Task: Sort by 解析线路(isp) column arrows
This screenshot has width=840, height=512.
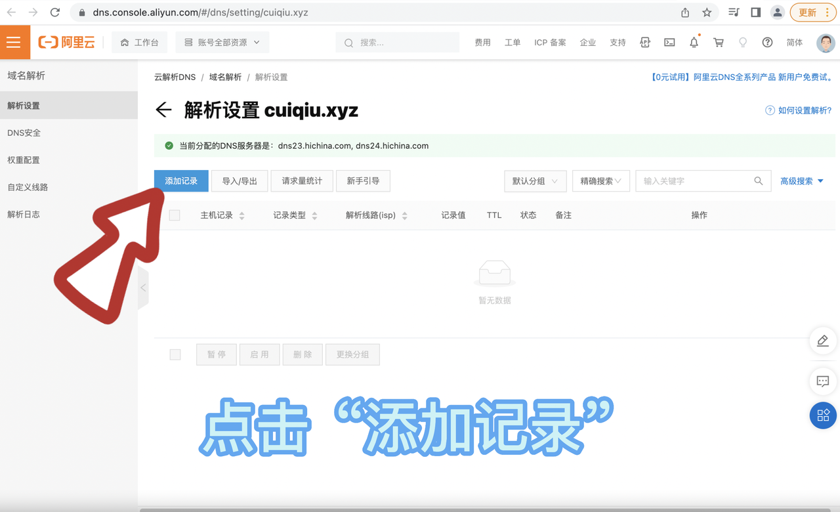Action: [404, 215]
